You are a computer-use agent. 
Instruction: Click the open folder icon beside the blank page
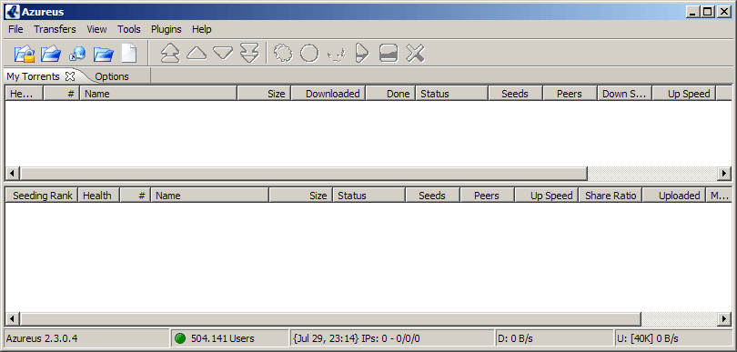coord(104,54)
